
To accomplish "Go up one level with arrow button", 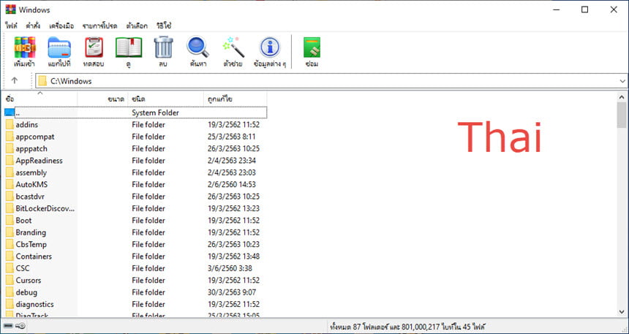I will point(15,80).
